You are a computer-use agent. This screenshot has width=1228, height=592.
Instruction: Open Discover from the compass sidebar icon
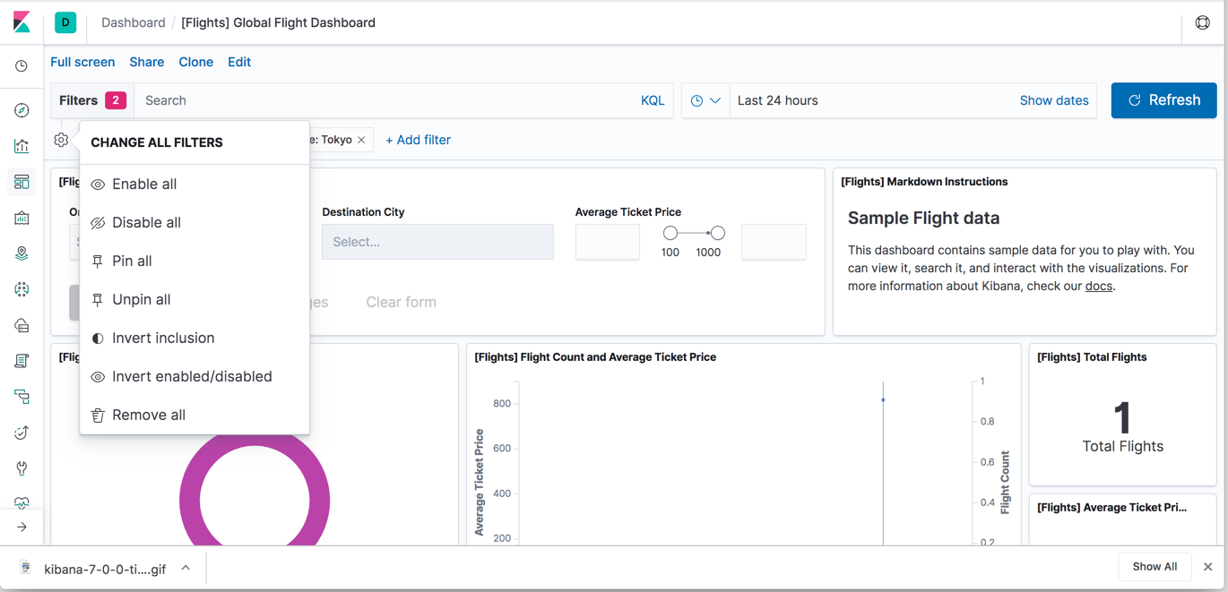click(x=22, y=110)
